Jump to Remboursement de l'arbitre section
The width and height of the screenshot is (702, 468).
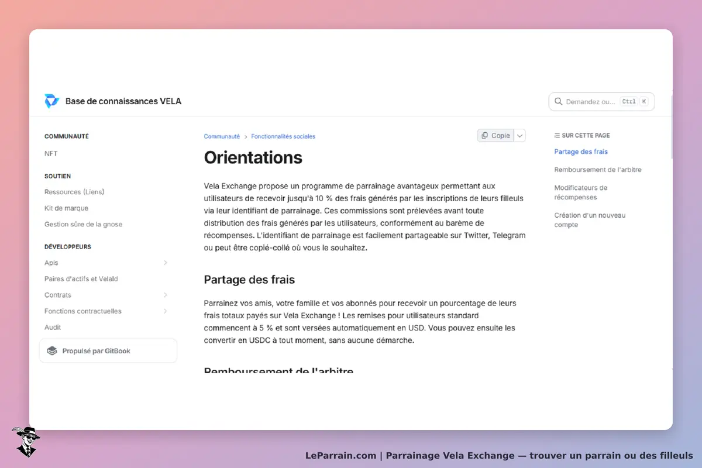click(598, 170)
